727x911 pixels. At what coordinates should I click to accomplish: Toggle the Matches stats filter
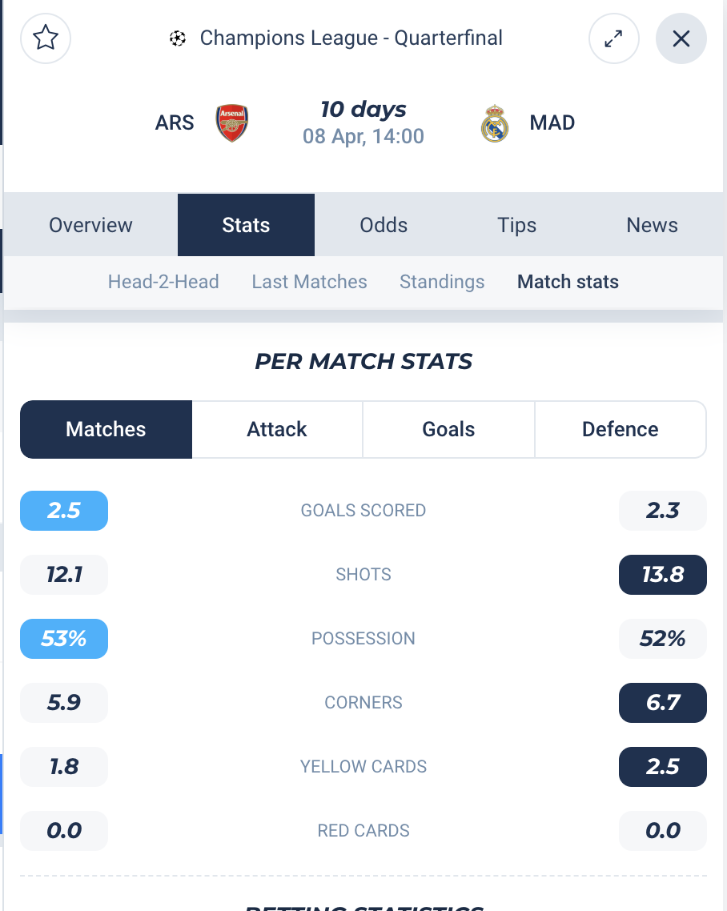pyautogui.click(x=106, y=429)
